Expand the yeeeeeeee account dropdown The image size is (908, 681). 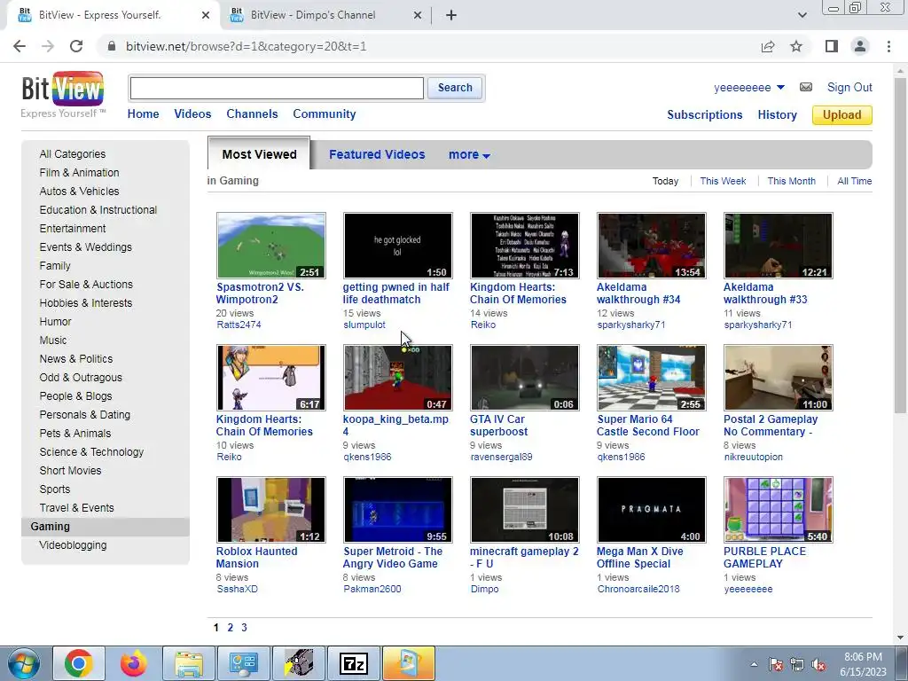pyautogui.click(x=780, y=88)
